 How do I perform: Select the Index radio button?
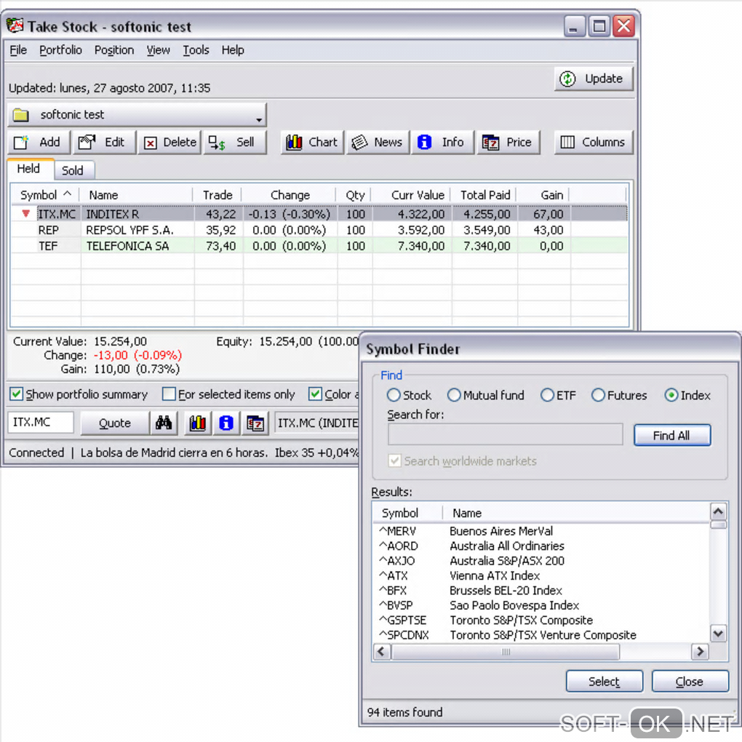pyautogui.click(x=671, y=395)
